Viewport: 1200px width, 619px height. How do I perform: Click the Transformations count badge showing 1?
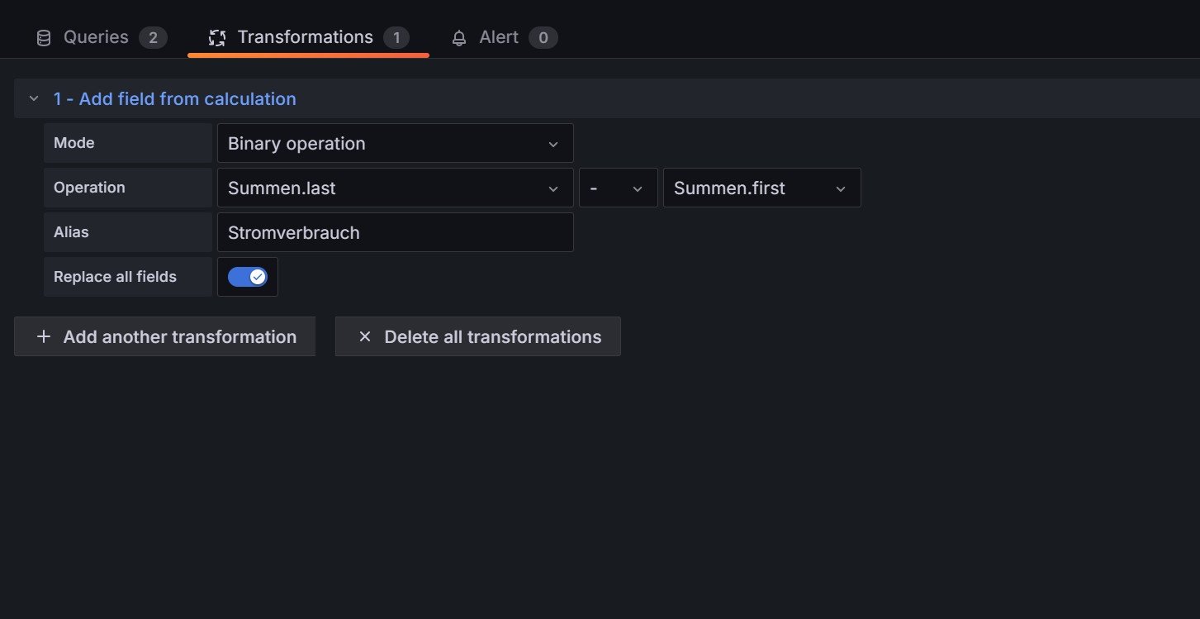click(396, 38)
